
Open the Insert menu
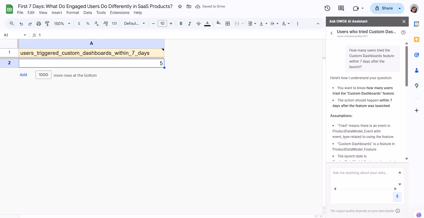57,12
